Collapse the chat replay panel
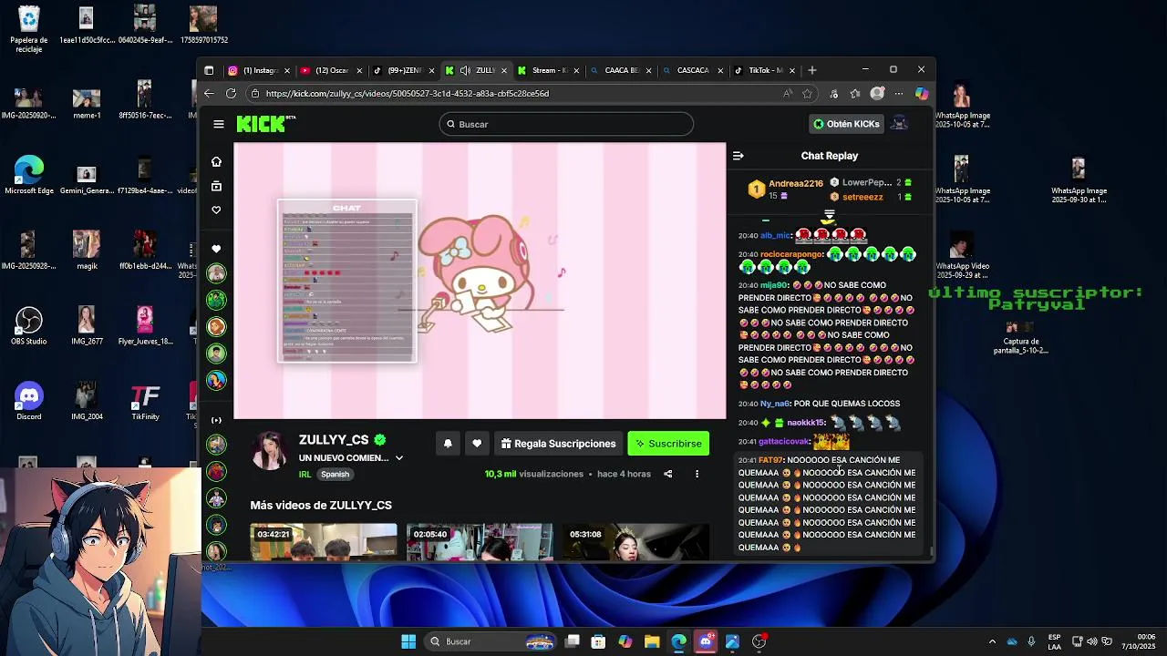Screen dimensions: 1167x656 pos(738,156)
